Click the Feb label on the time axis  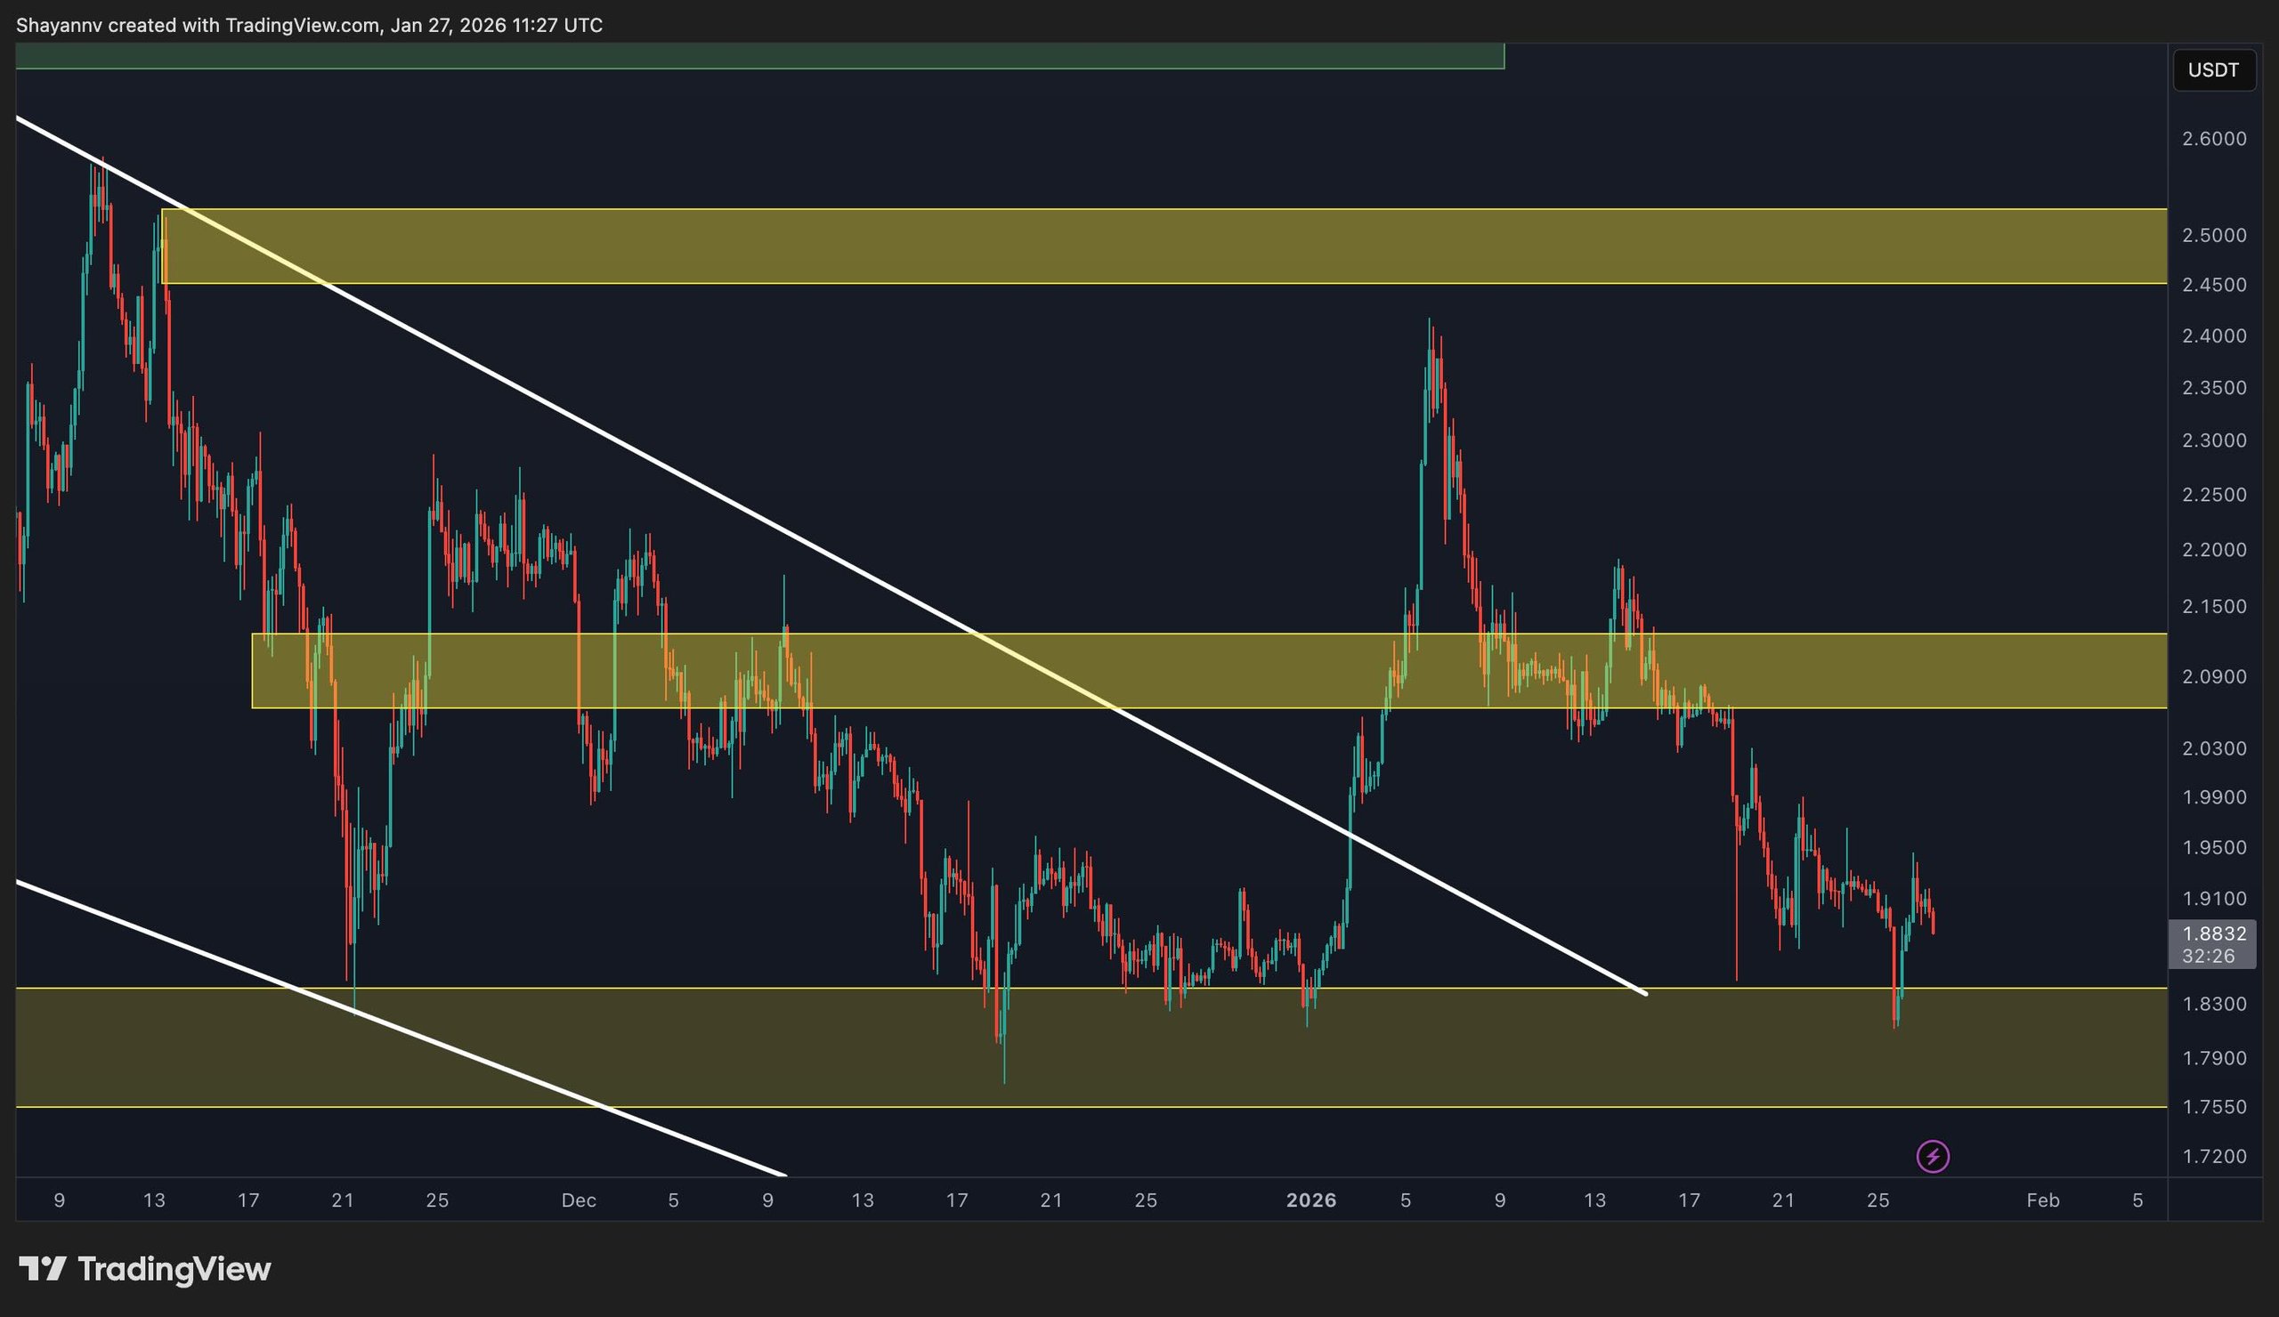click(2043, 1200)
